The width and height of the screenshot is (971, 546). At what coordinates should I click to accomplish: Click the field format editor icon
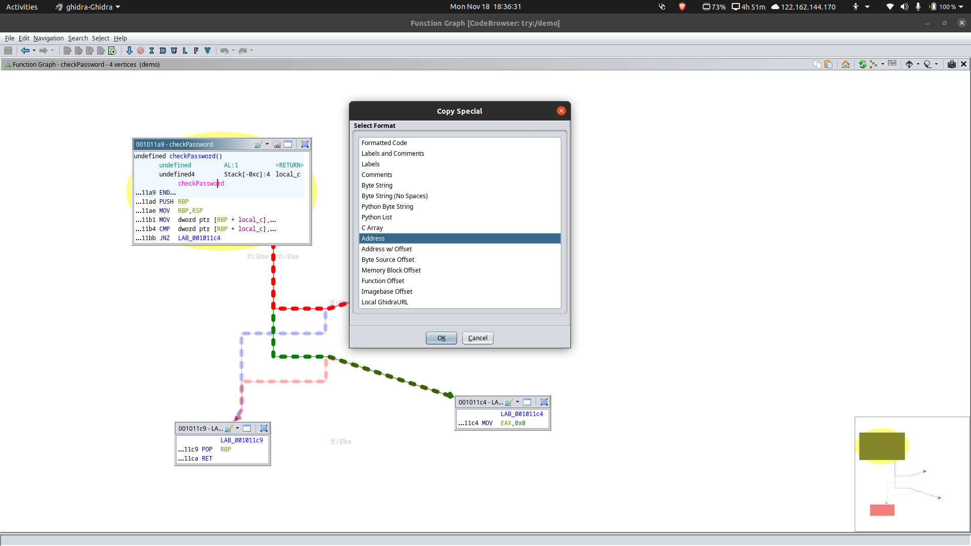(x=892, y=64)
